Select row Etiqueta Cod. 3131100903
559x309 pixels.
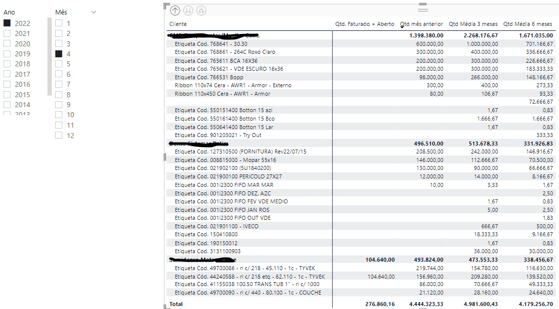tap(360, 251)
